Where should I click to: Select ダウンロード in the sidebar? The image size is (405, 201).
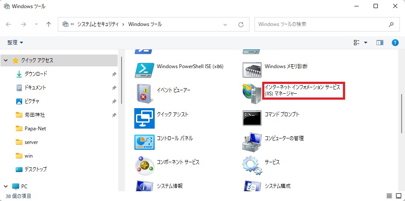tap(36, 74)
